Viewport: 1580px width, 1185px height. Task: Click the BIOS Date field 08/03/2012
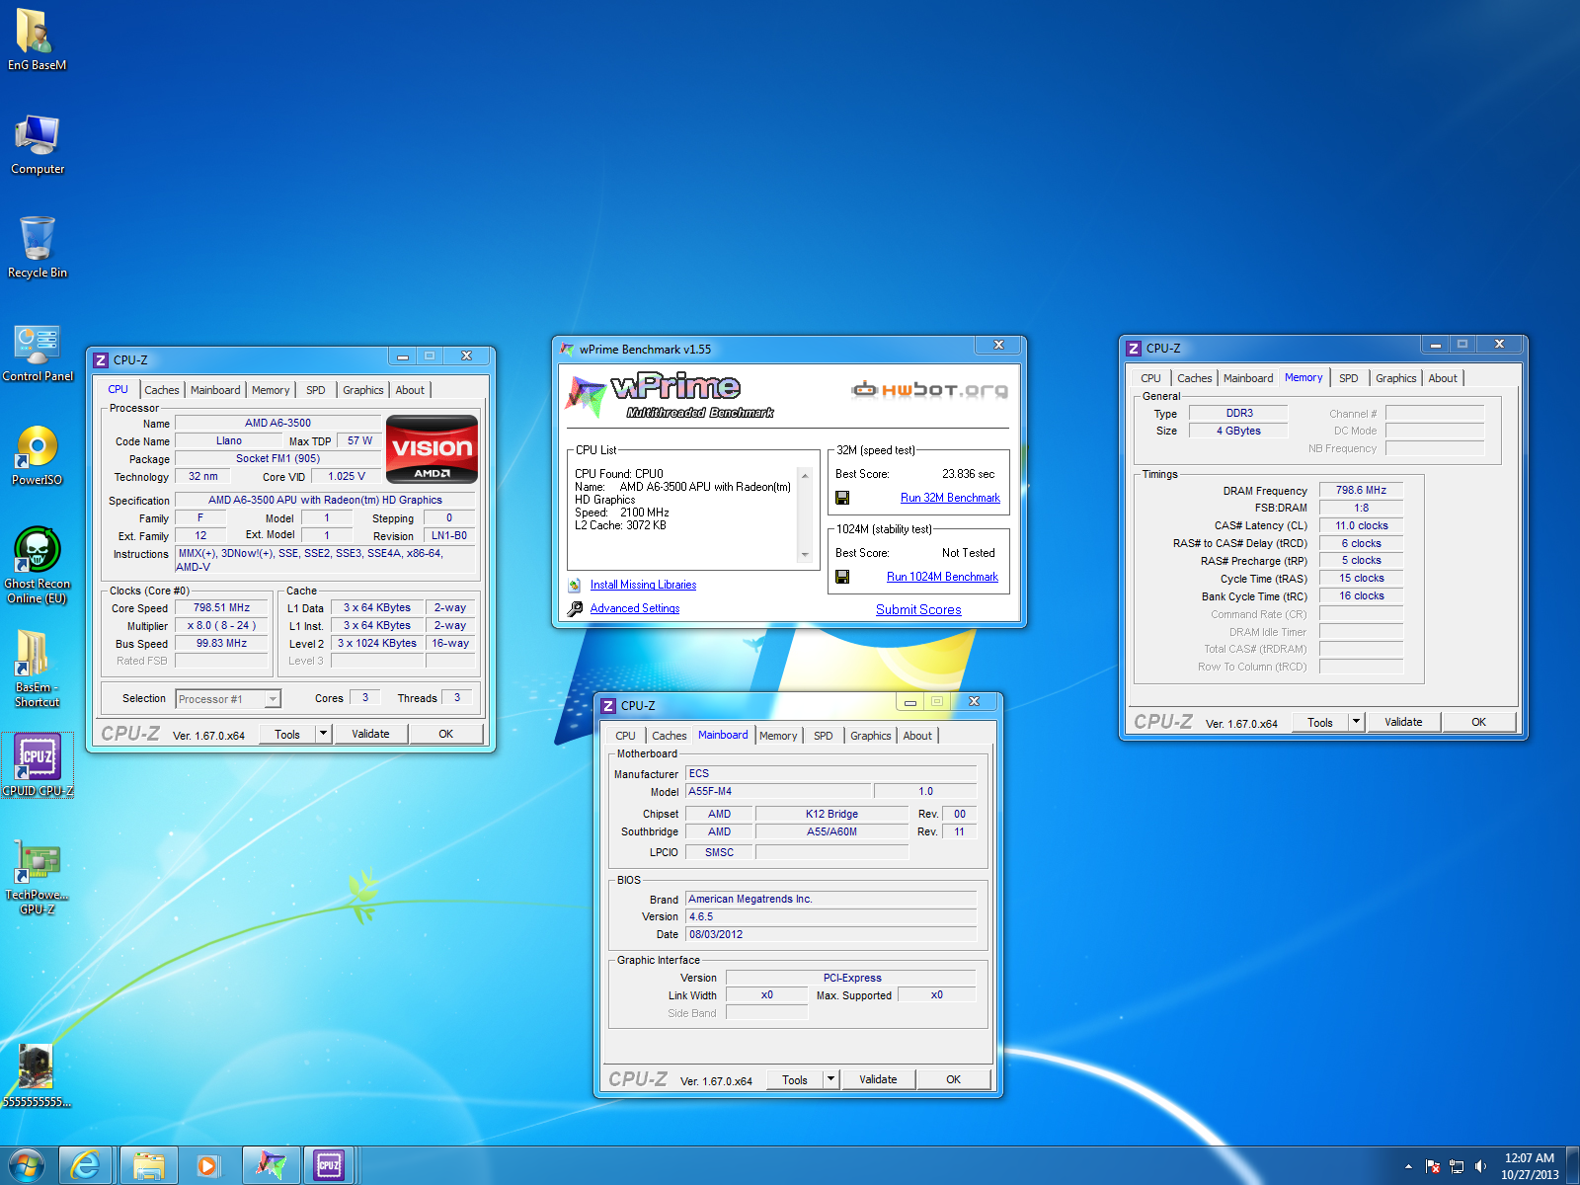click(830, 934)
